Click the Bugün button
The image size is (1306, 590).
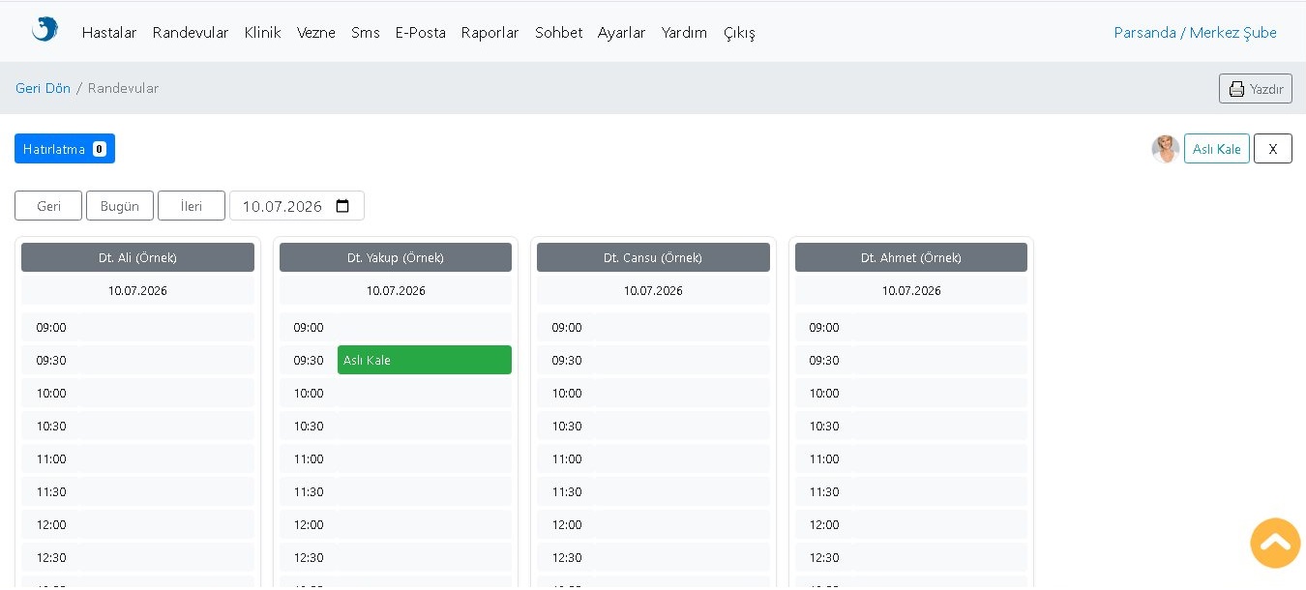120,206
